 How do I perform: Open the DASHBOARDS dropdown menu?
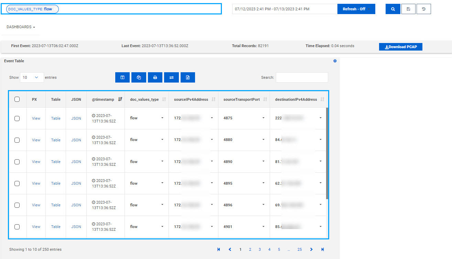point(21,27)
